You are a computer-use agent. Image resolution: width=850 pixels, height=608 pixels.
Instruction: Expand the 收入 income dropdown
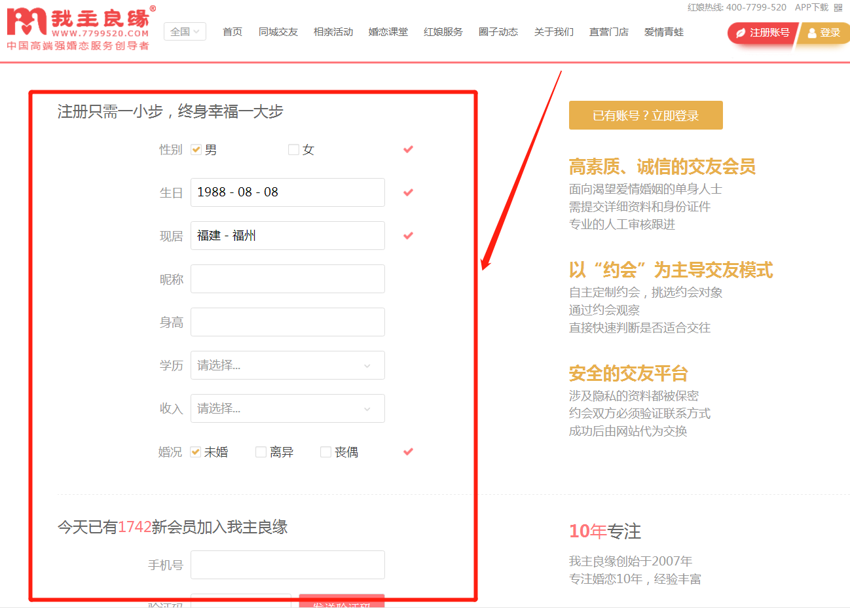pyautogui.click(x=287, y=408)
